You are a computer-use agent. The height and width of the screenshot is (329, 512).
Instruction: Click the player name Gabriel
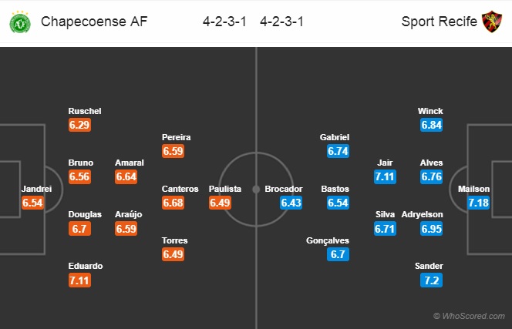click(335, 137)
